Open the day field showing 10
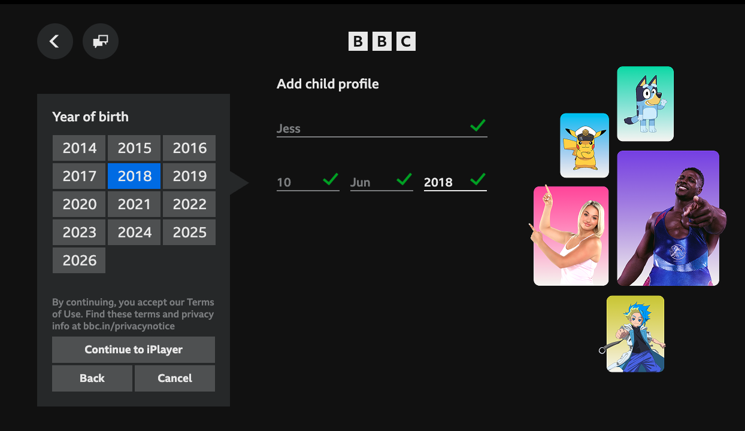This screenshot has height=431, width=745. click(x=308, y=182)
